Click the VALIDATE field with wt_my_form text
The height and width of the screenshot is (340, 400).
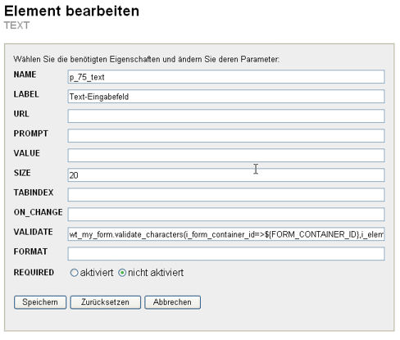[x=226, y=234]
